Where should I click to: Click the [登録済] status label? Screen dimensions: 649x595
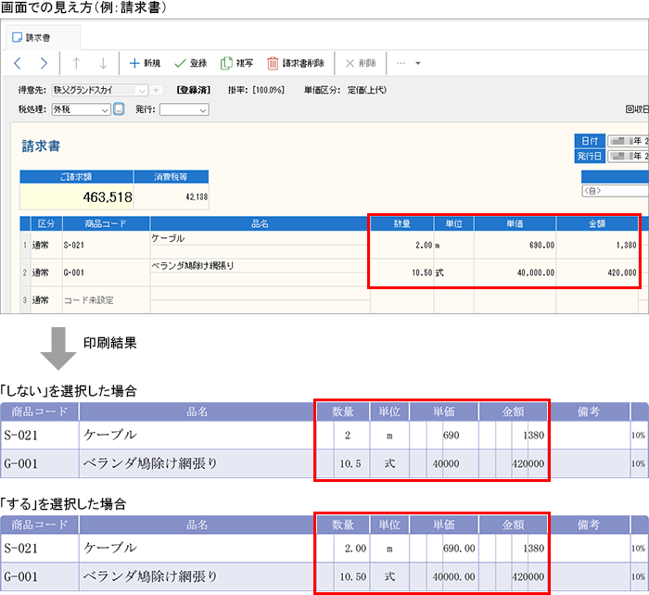pyautogui.click(x=194, y=90)
